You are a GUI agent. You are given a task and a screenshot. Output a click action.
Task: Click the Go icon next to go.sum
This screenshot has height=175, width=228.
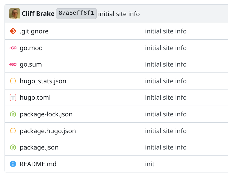tap(13, 65)
